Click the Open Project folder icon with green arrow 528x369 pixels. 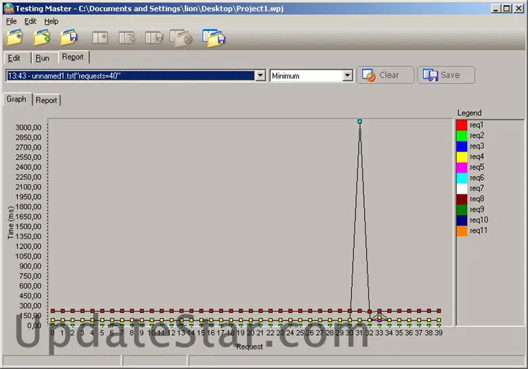42,38
